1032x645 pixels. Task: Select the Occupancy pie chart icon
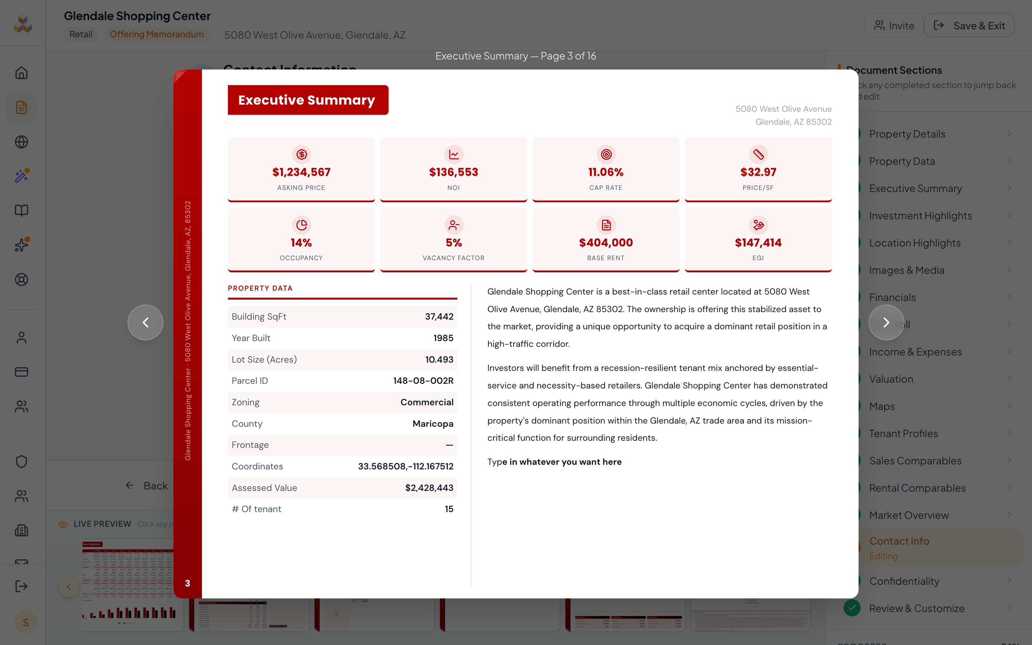click(301, 225)
